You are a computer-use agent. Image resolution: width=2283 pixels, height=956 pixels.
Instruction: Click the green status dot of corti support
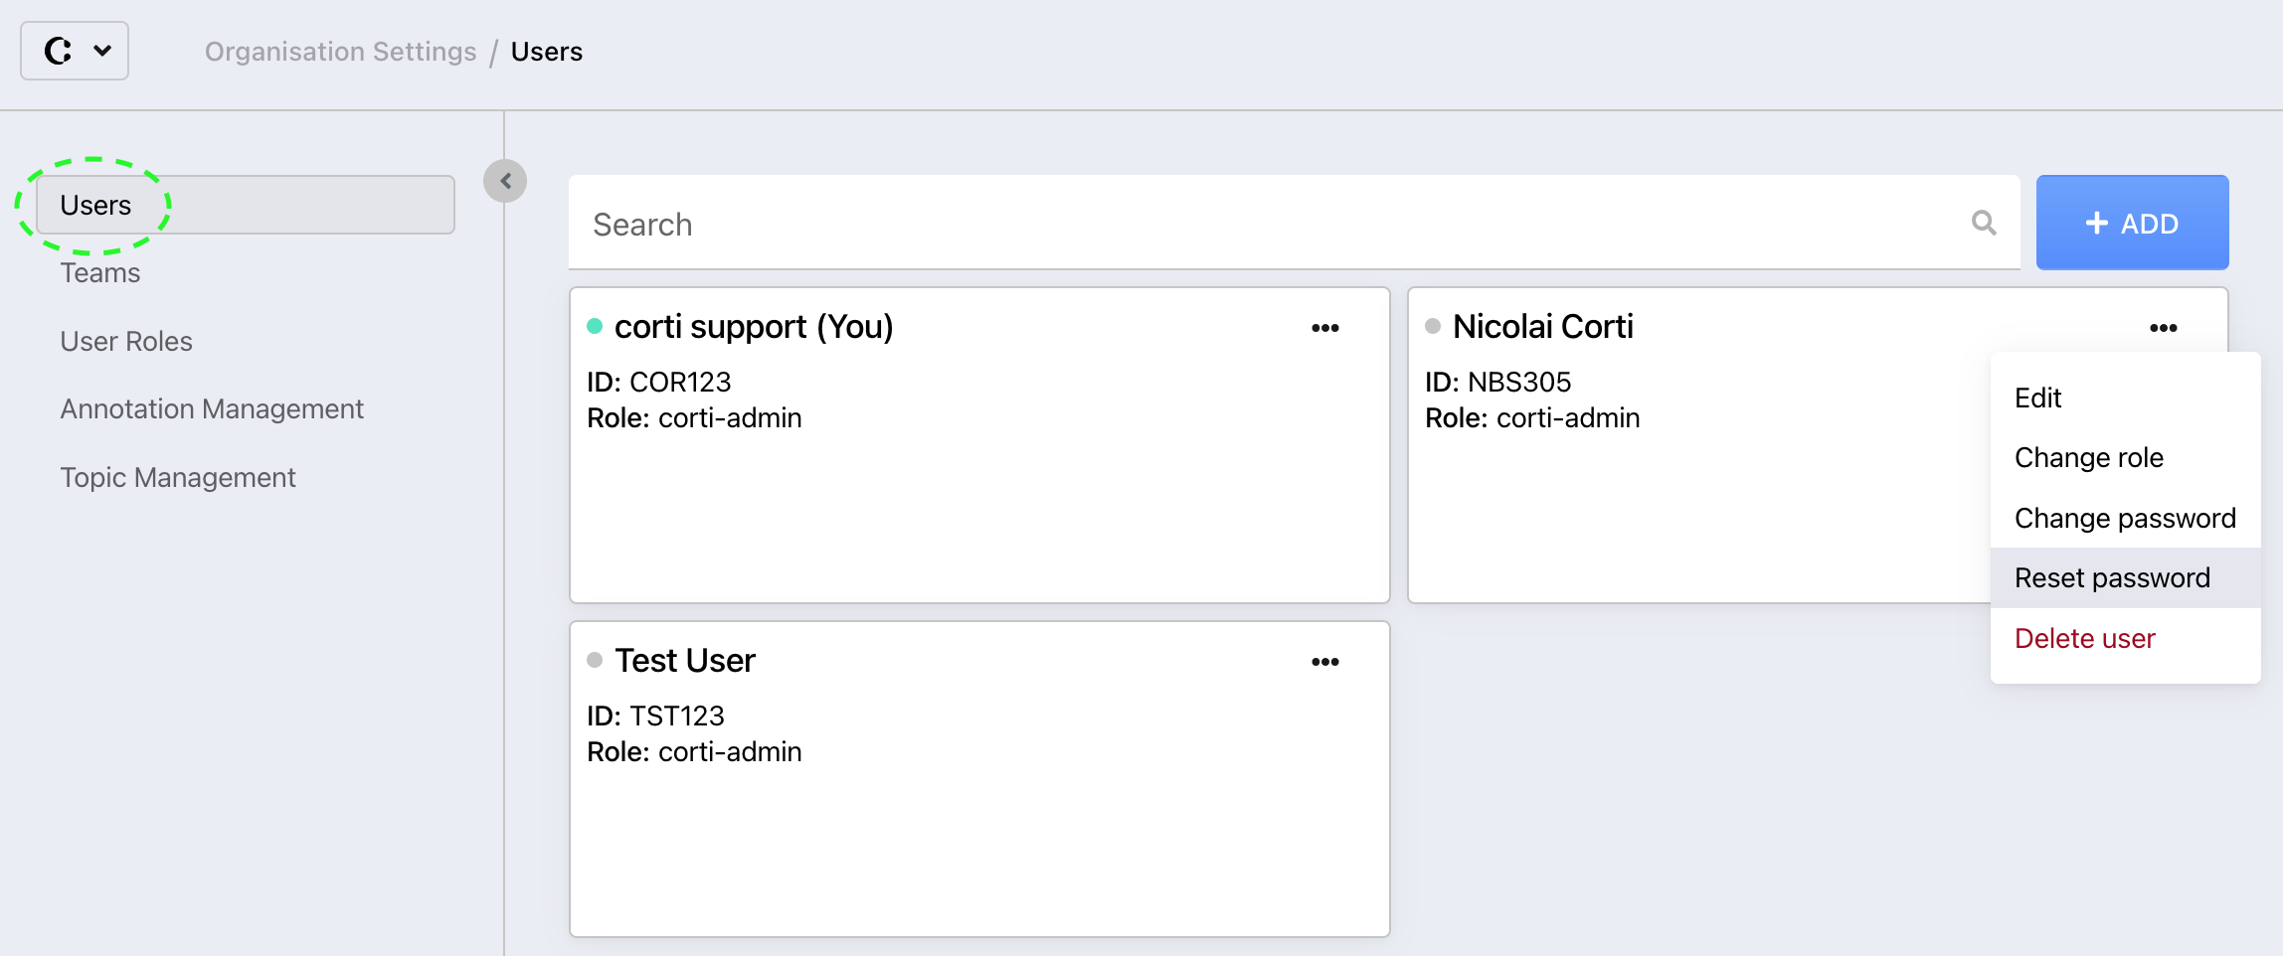[595, 326]
